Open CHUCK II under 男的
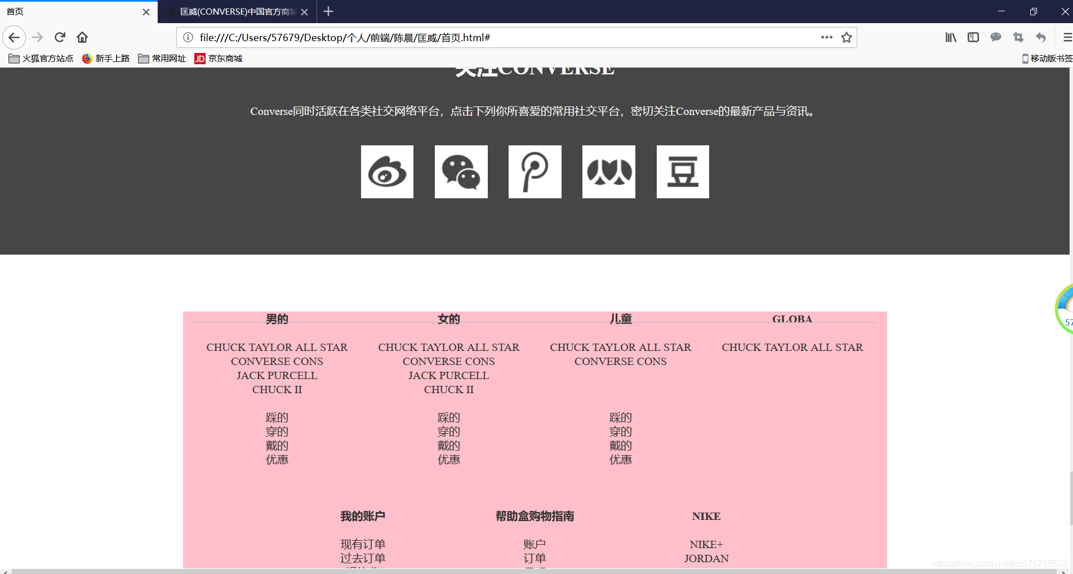 click(277, 389)
